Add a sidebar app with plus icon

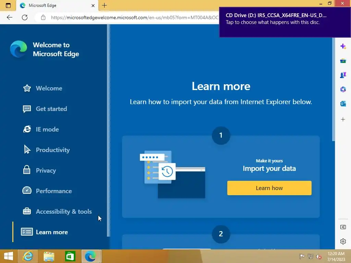tap(343, 120)
